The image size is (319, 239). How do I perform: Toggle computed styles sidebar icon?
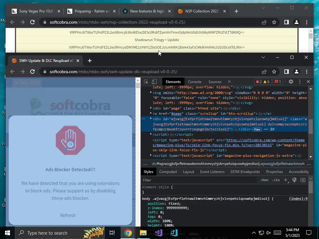coord(303,180)
